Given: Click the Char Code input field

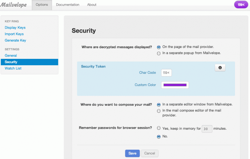Looking at the screenshot, I should (166, 73).
